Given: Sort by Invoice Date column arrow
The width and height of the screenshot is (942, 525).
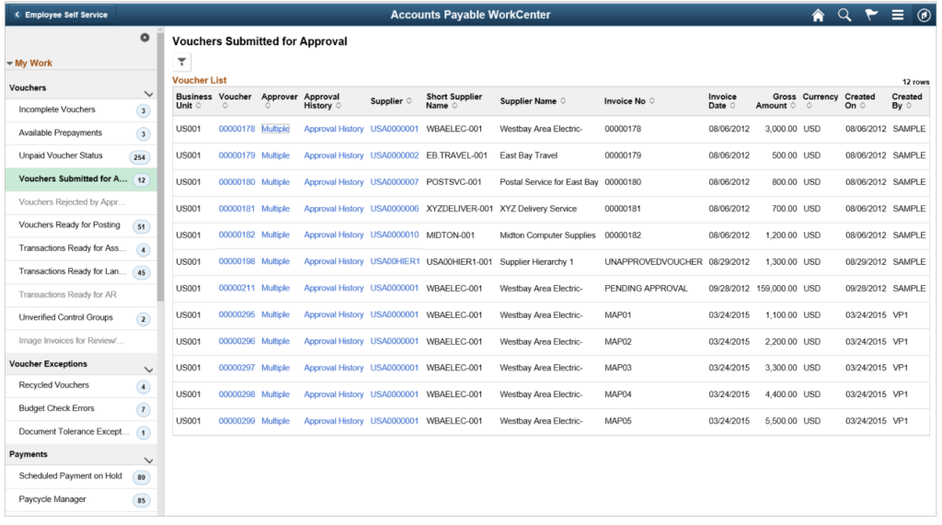Looking at the screenshot, I should [x=732, y=106].
